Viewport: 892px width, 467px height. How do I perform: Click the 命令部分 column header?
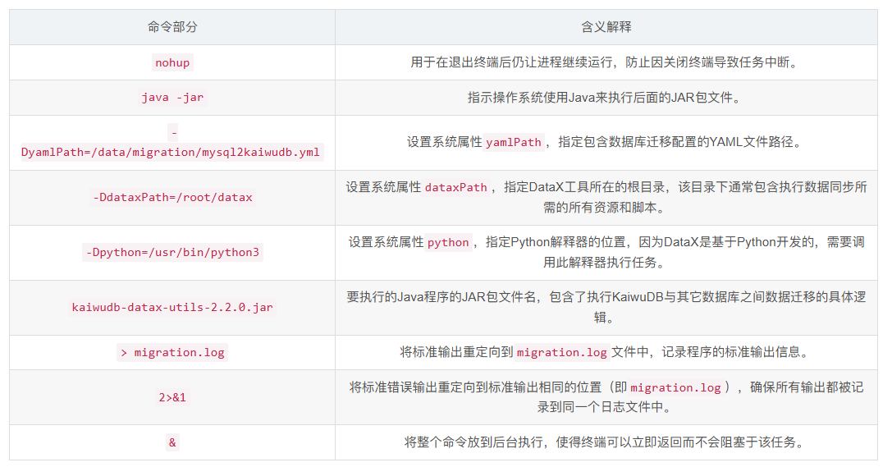click(x=172, y=27)
